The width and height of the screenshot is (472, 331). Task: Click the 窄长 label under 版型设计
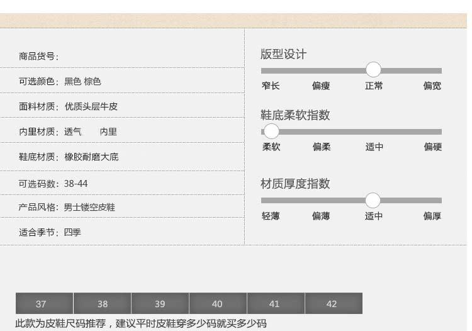coord(271,86)
